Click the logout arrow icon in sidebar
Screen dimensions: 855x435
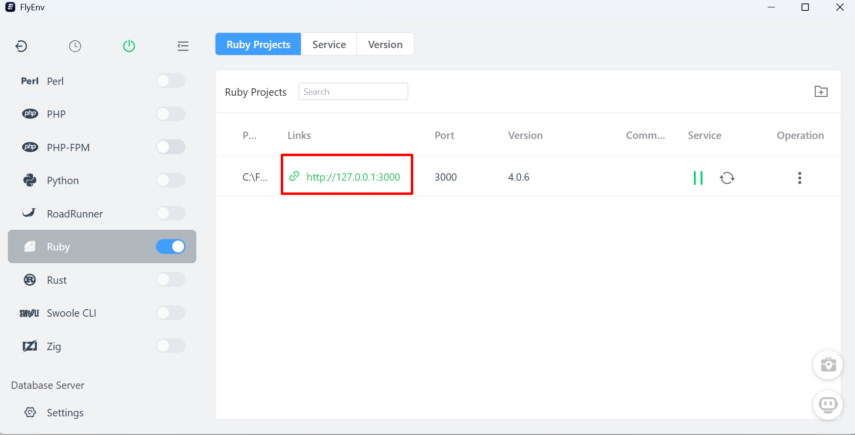(x=21, y=46)
